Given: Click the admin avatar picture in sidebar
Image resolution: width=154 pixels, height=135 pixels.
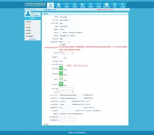Looking at the screenshot, I should click(x=28, y=14).
